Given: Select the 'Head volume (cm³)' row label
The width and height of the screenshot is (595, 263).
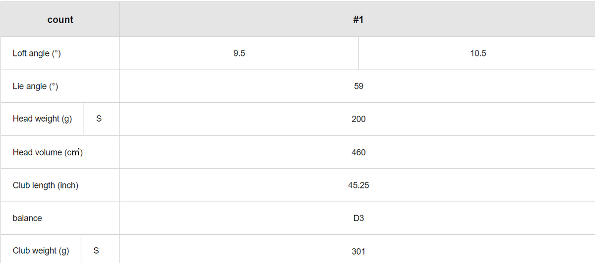Looking at the screenshot, I should (x=48, y=152).
